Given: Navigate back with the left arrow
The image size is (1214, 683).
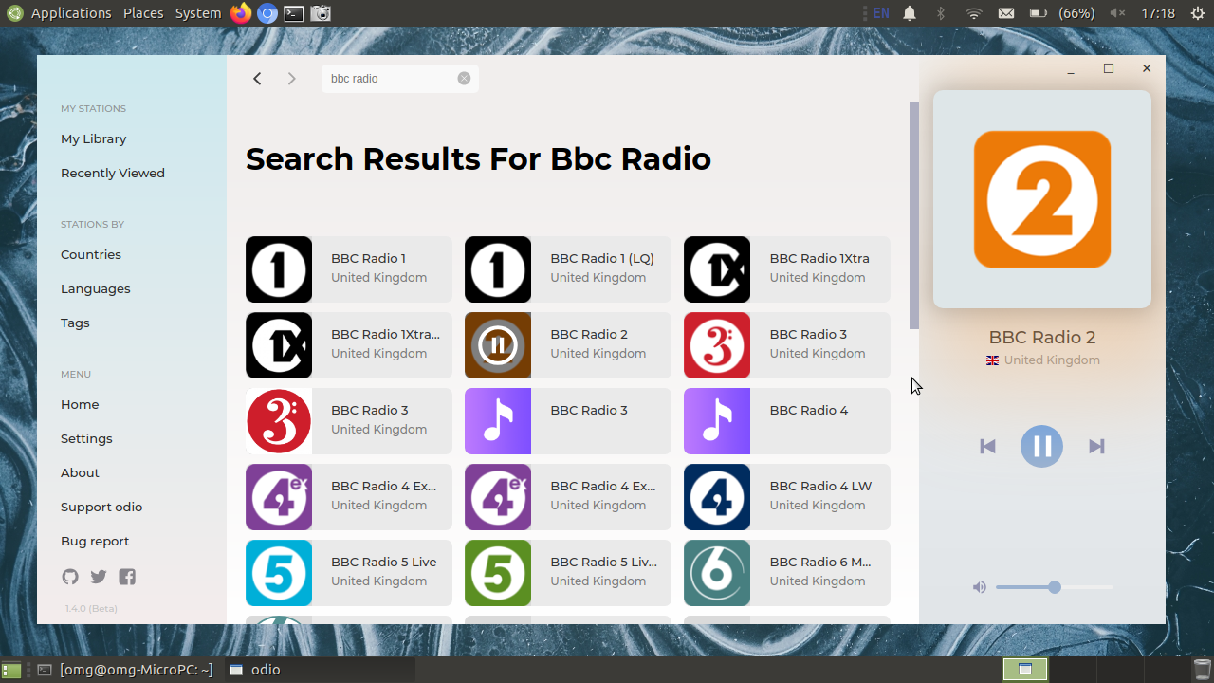Looking at the screenshot, I should point(257,79).
